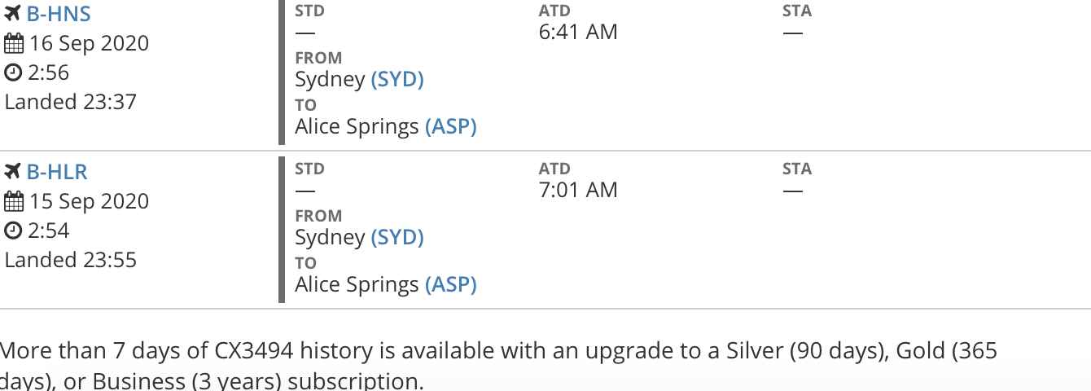Open the B-HLR aircraft registration link
This screenshot has height=391, width=1091.
click(57, 172)
